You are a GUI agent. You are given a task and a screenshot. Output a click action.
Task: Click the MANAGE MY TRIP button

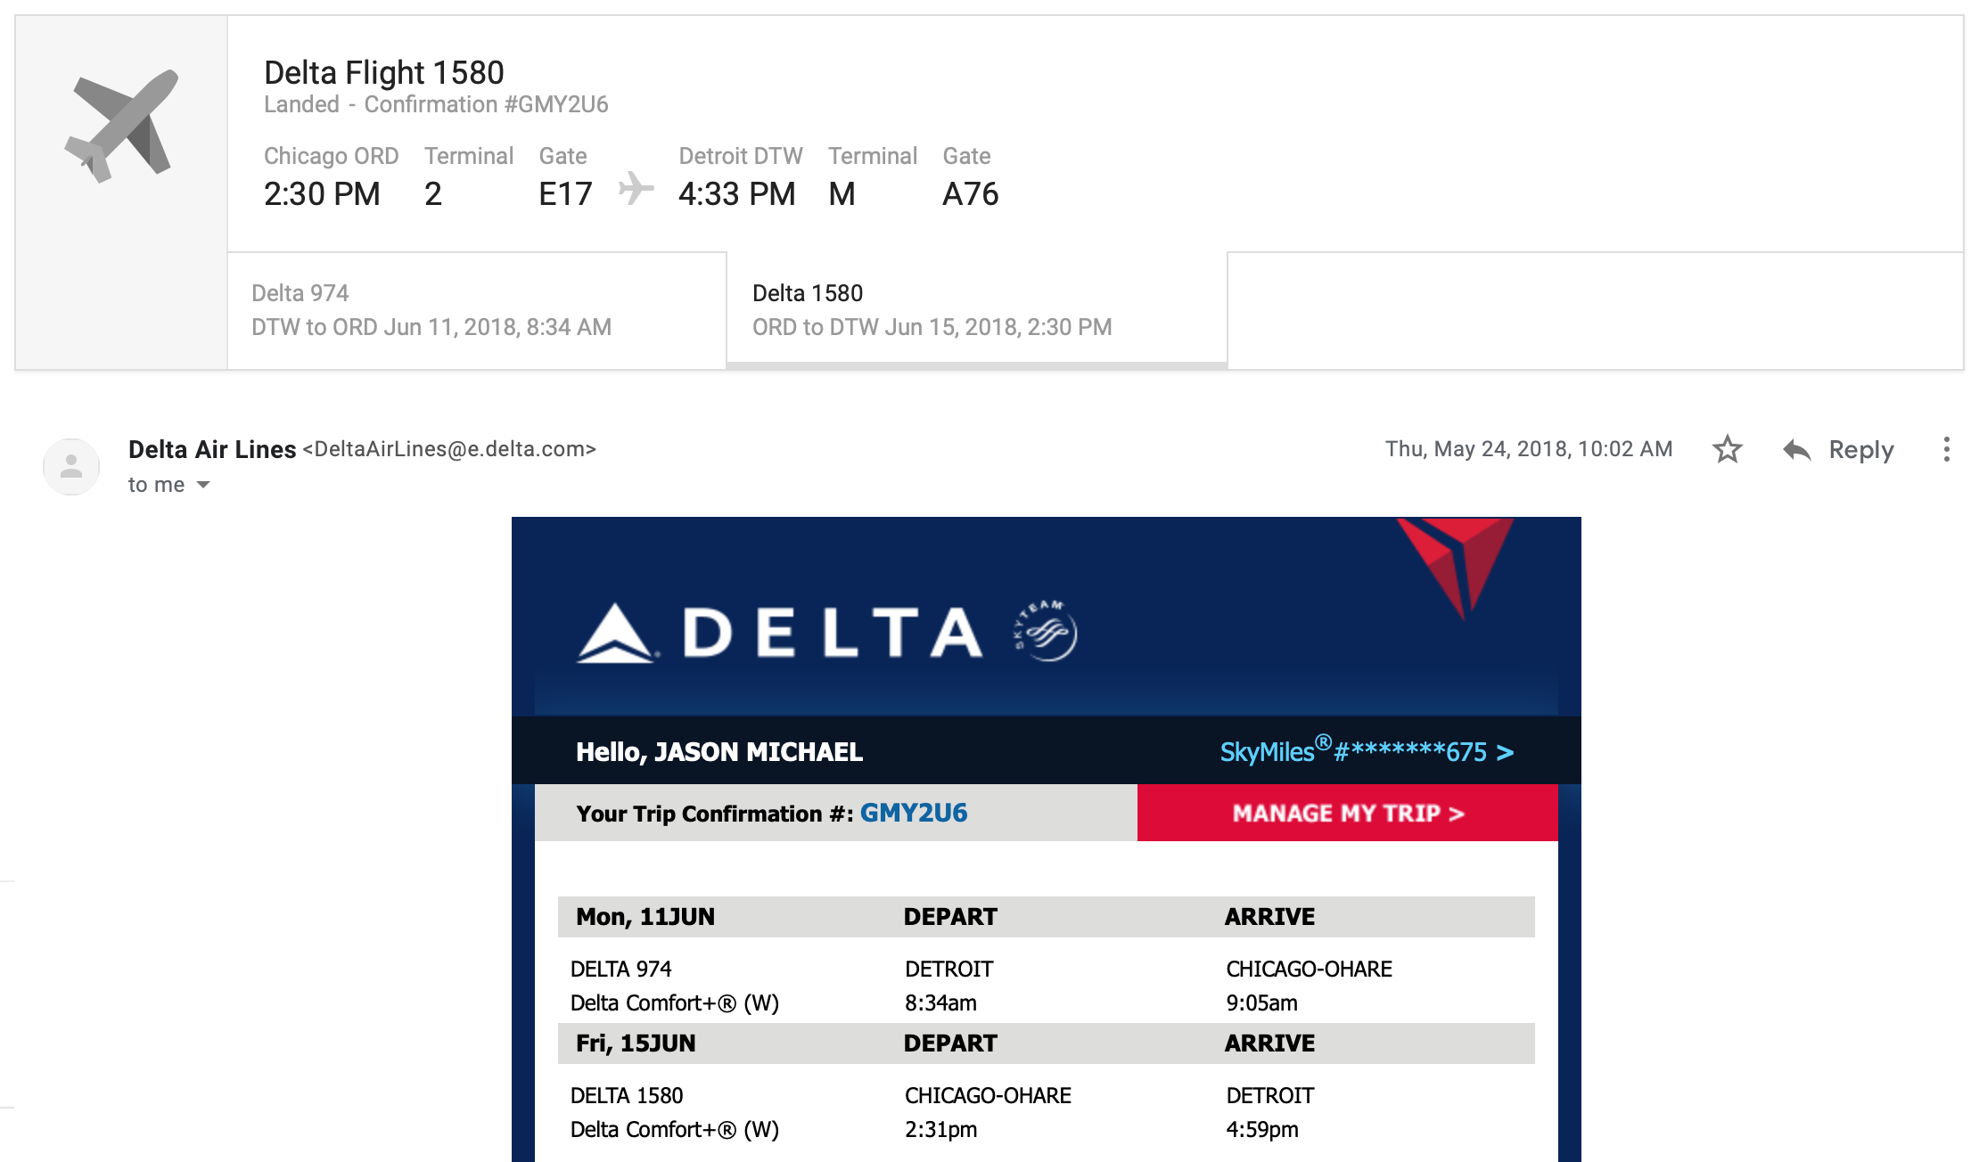[1347, 813]
